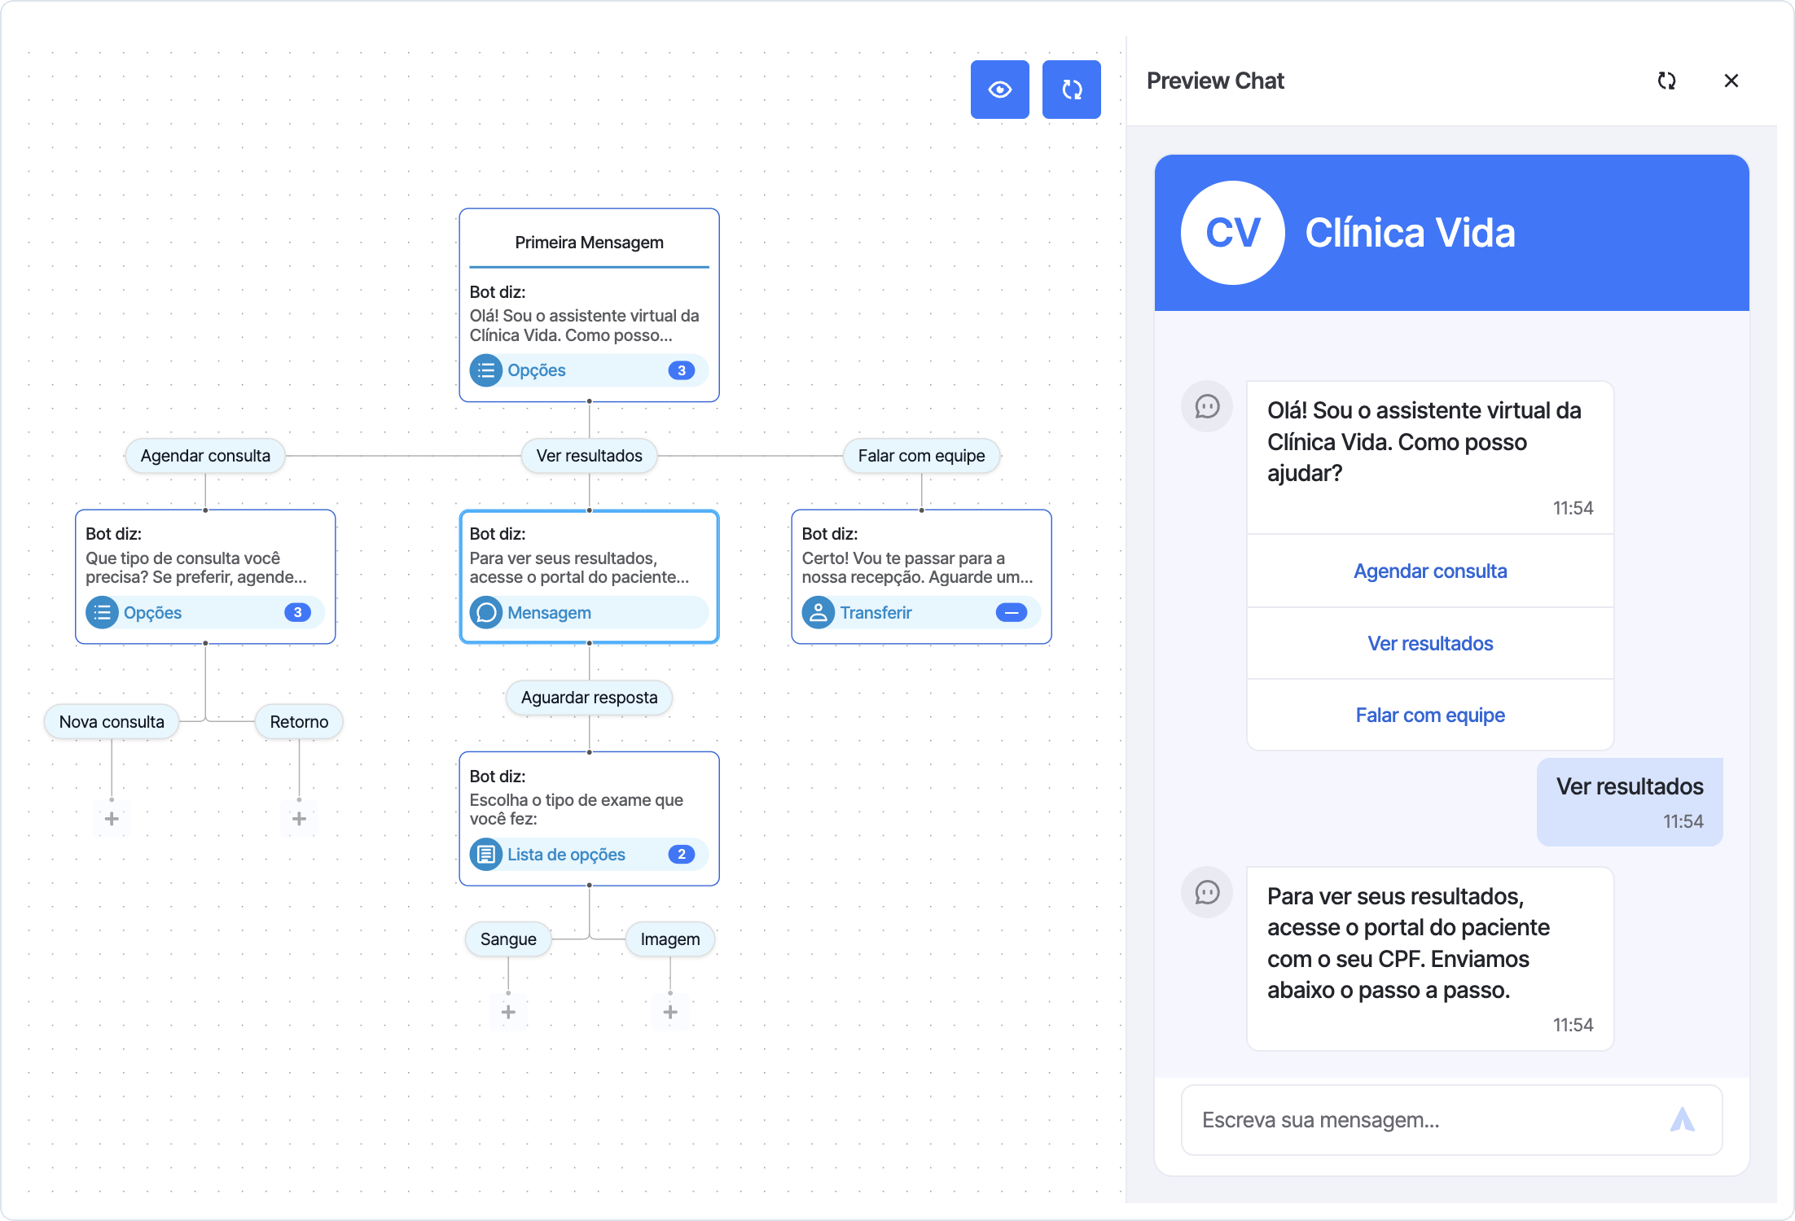Choose Falar com equipe in the chat preview

point(1430,716)
